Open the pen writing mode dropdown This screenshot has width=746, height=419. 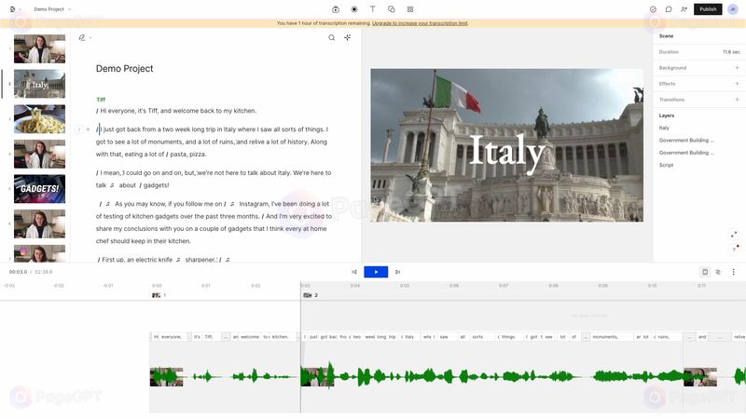coord(85,37)
